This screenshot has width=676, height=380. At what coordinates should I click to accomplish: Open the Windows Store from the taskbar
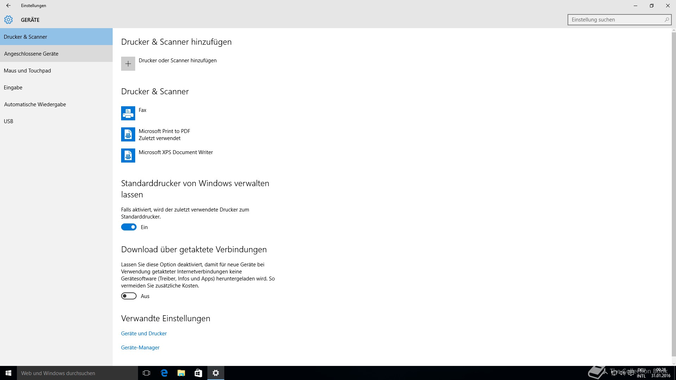tap(199, 373)
